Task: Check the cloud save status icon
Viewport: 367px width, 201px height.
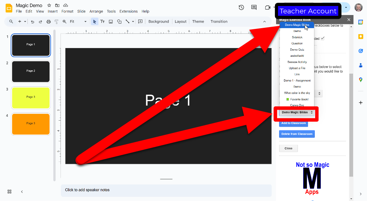Action: click(x=66, y=5)
